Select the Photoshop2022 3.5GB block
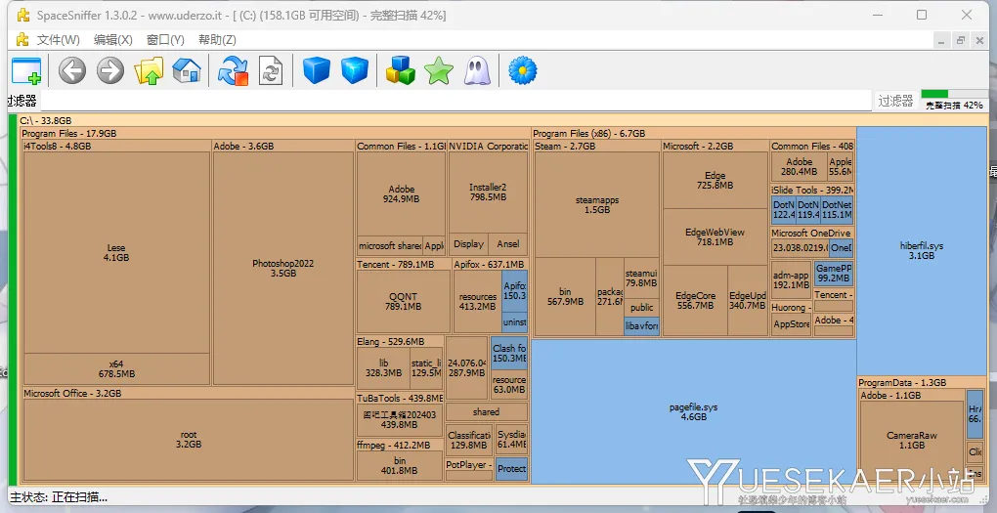997x513 pixels. tap(282, 269)
